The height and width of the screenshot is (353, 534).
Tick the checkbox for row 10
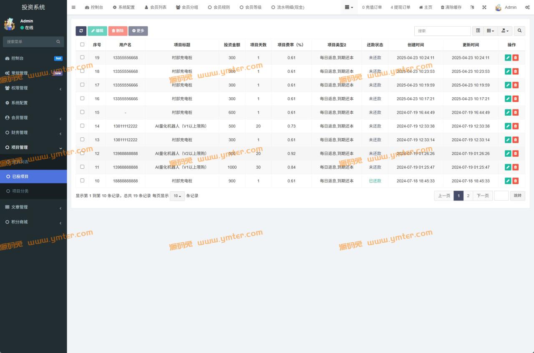click(82, 180)
